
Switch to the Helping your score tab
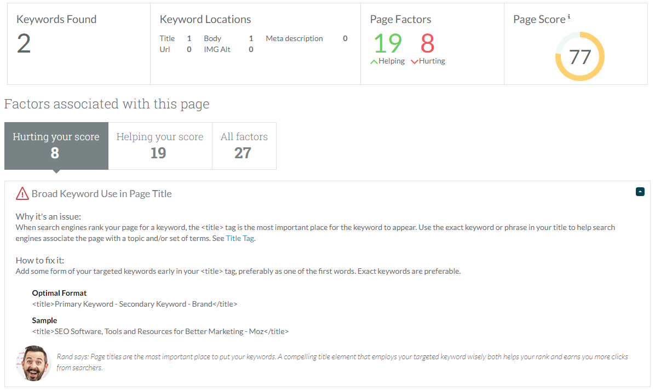(x=159, y=145)
